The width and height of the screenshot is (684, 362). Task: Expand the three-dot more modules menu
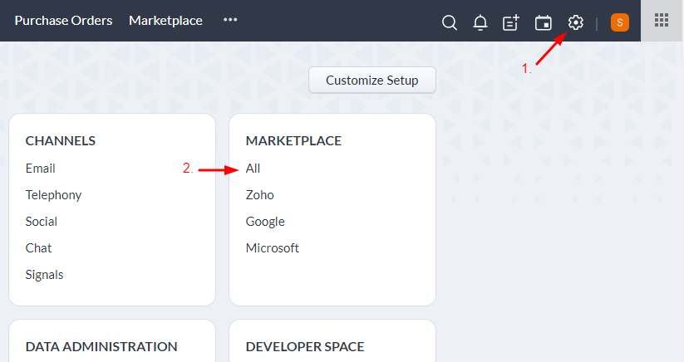point(230,20)
